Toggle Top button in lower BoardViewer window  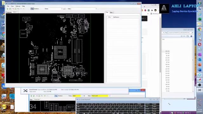click(56, 96)
